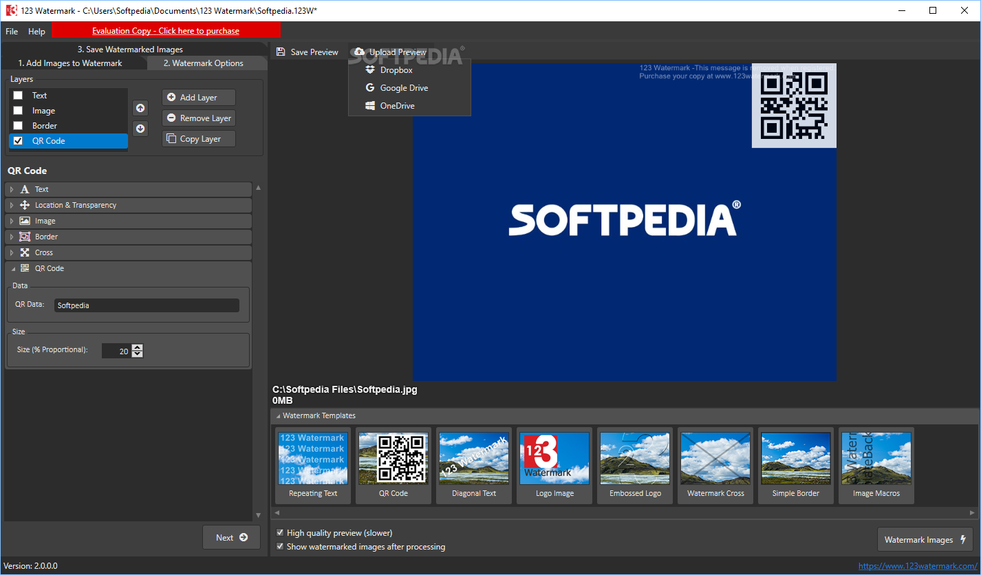
Task: Click the Location & Transparency move icon
Action: tap(25, 205)
